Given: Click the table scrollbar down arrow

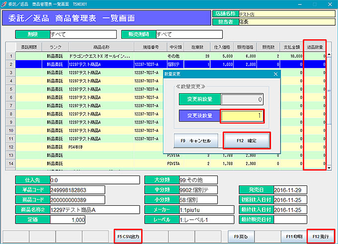Looking at the screenshot, I should [x=329, y=168].
